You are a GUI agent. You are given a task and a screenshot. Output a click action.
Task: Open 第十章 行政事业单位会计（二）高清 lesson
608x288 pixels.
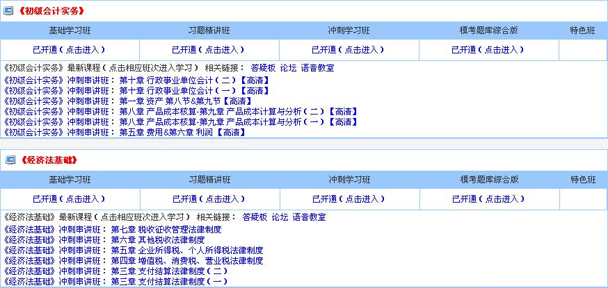[x=194, y=80]
